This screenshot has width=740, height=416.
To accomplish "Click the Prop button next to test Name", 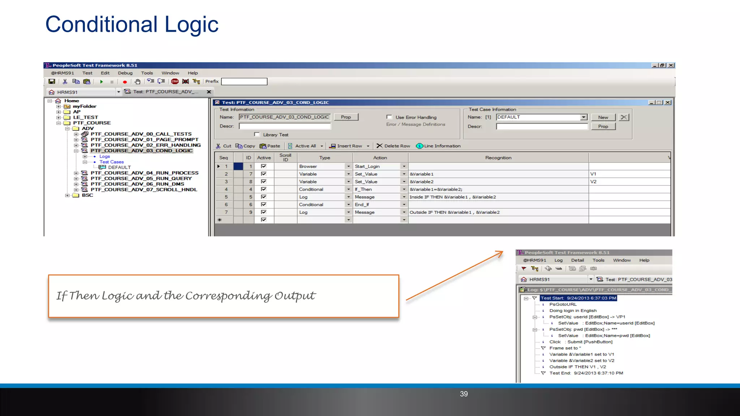I will pyautogui.click(x=346, y=117).
